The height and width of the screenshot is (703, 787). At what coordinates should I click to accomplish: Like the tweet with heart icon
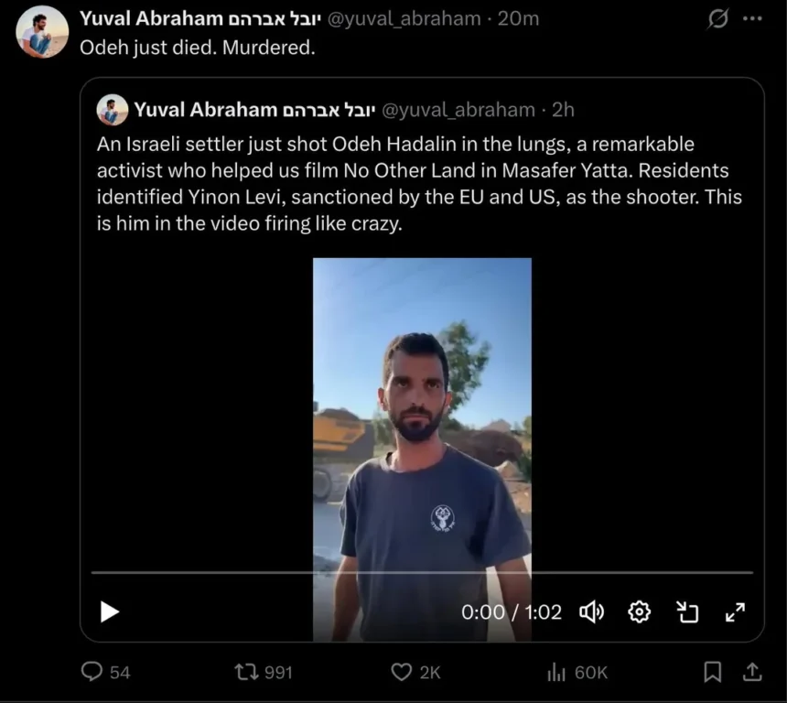coord(401,672)
